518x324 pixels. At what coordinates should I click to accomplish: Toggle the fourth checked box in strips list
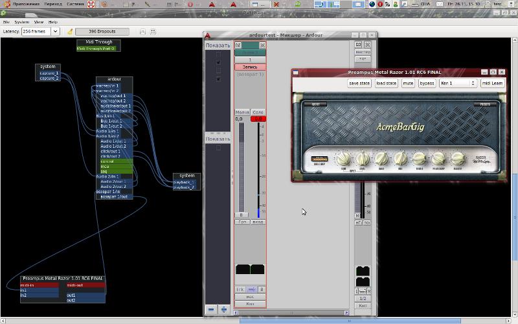pos(218,79)
